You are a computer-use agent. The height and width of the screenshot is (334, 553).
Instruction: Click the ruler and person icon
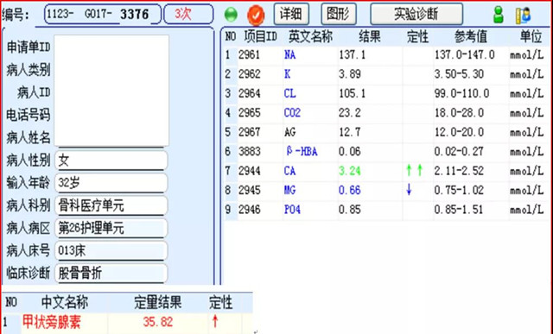click(x=523, y=16)
